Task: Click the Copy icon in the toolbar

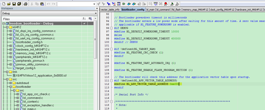Action: point(37,4)
